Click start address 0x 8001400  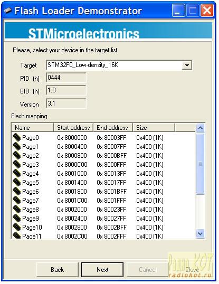[x=72, y=183]
